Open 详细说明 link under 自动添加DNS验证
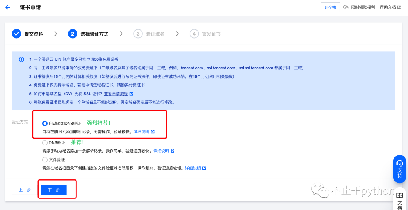The image size is (408, 210). click(x=141, y=132)
